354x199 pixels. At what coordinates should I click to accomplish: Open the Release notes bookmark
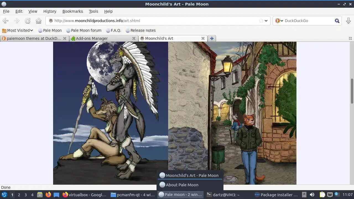140,30
